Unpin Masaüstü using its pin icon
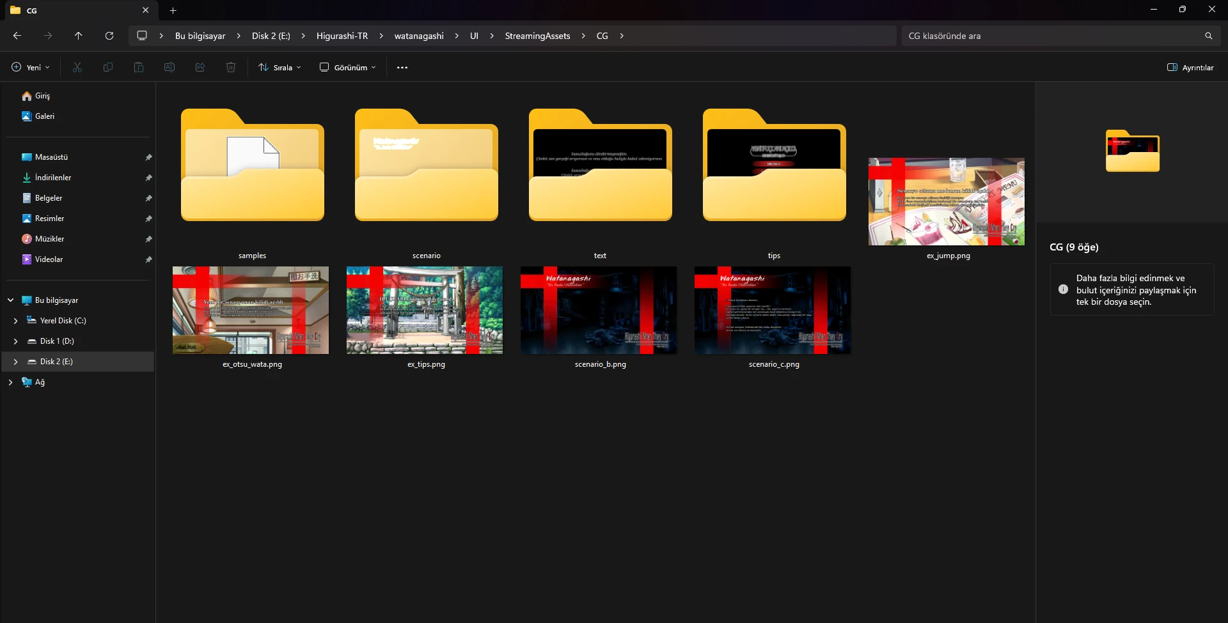Viewport: 1228px width, 623px height. tap(148, 157)
